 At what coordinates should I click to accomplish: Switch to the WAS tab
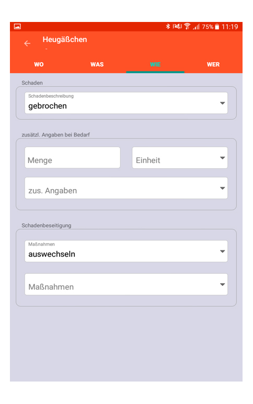(97, 64)
